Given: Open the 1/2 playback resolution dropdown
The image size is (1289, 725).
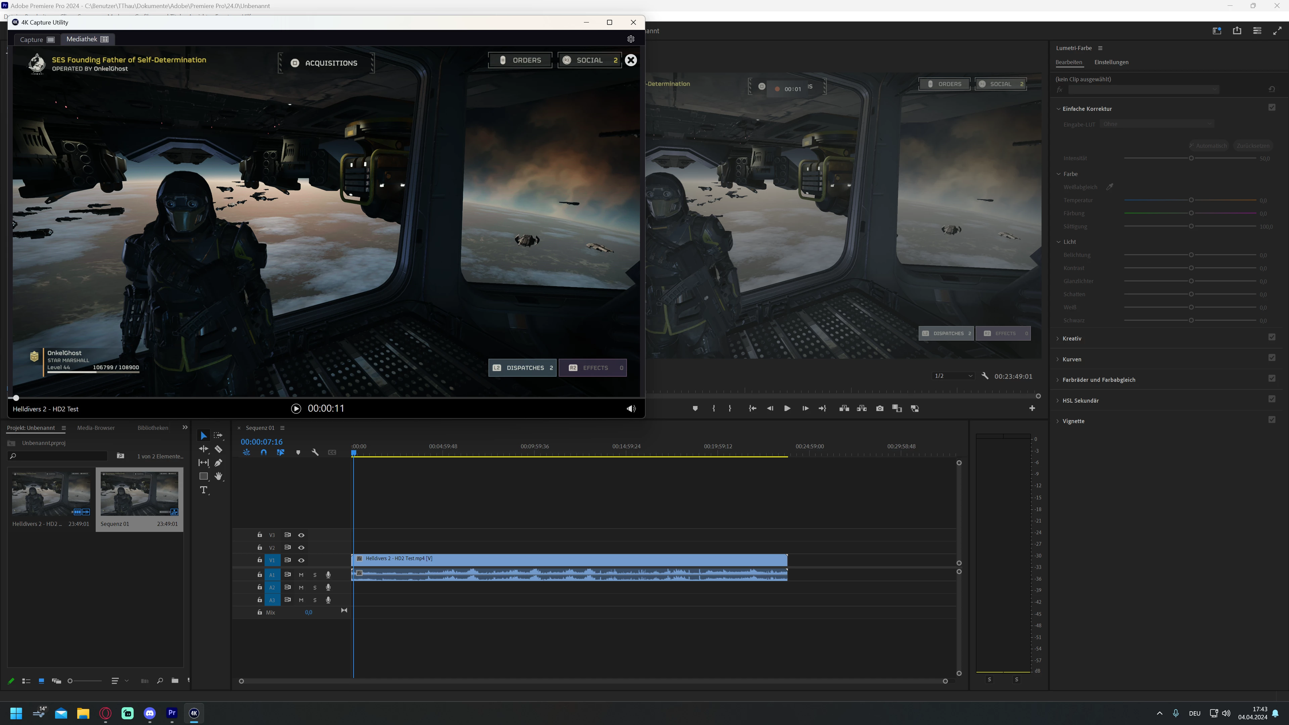Looking at the screenshot, I should [953, 376].
